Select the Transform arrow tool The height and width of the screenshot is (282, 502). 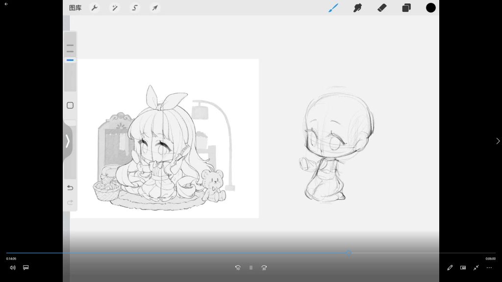155,8
